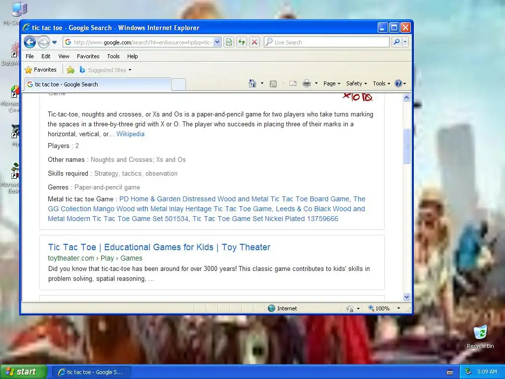Toggle the Compatibility View icon
The image size is (505, 379).
coord(229,42)
